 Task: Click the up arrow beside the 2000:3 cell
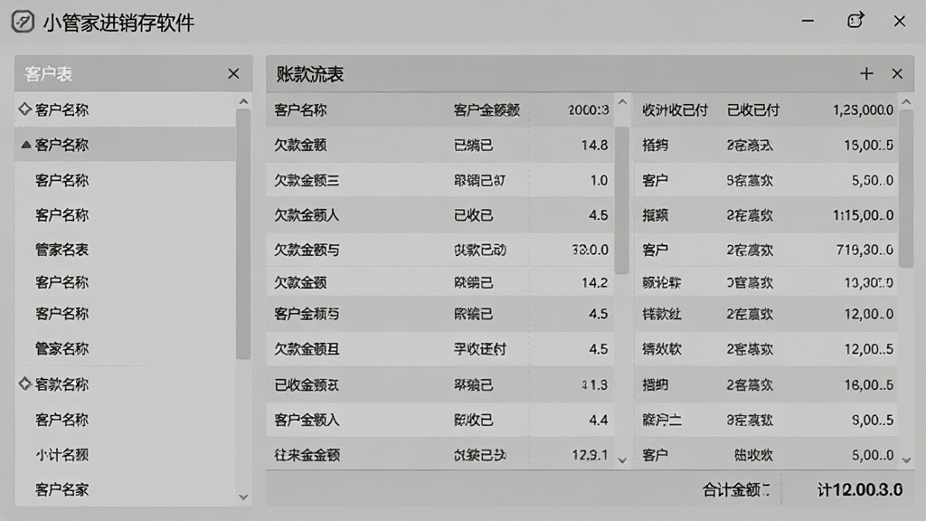tap(622, 102)
